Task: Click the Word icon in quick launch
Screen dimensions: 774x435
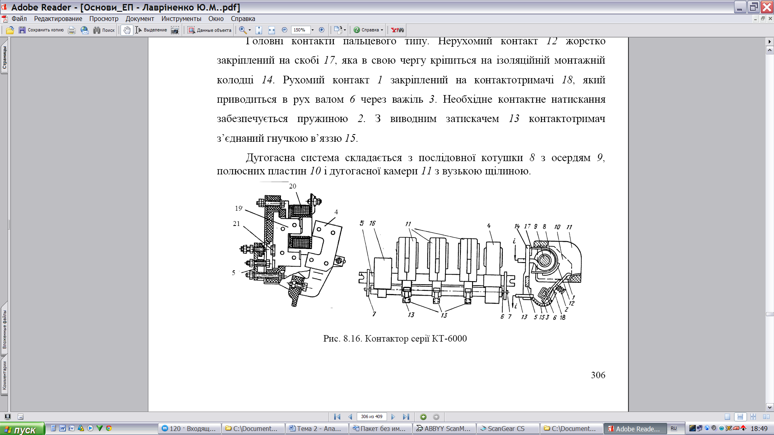Action: 62,429
